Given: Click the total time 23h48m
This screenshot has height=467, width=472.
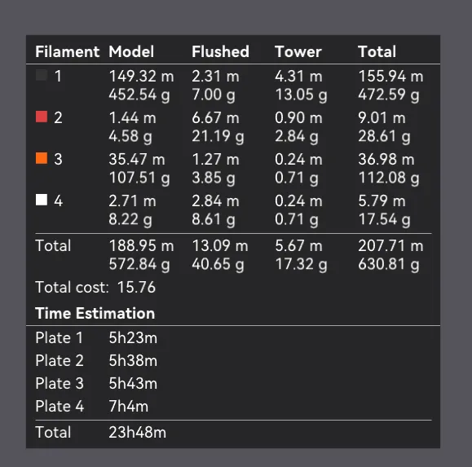Looking at the screenshot, I should pos(137,433).
